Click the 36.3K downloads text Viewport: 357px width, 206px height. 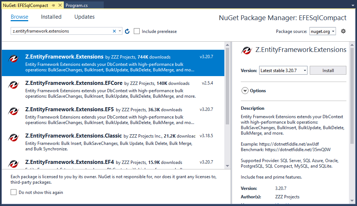pos(165,110)
